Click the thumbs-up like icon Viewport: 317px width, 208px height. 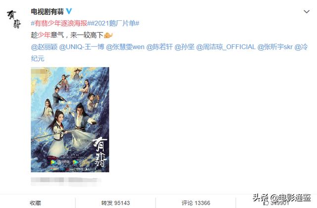click(x=266, y=203)
